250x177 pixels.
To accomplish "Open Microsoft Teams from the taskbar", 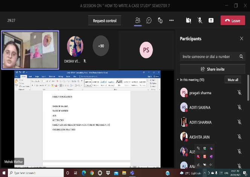I will (x=132, y=173).
